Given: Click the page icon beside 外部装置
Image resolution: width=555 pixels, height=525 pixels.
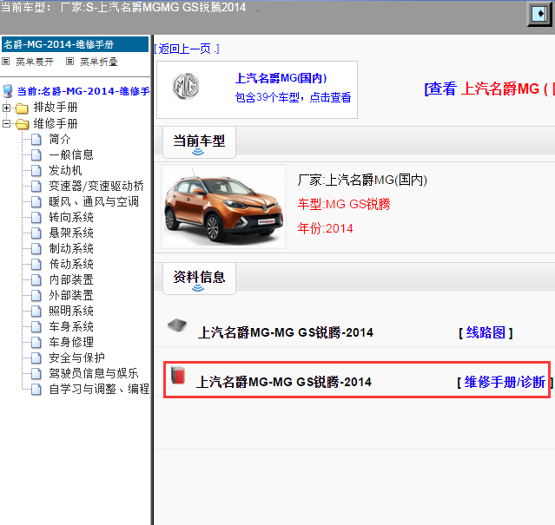Looking at the screenshot, I should click(36, 295).
